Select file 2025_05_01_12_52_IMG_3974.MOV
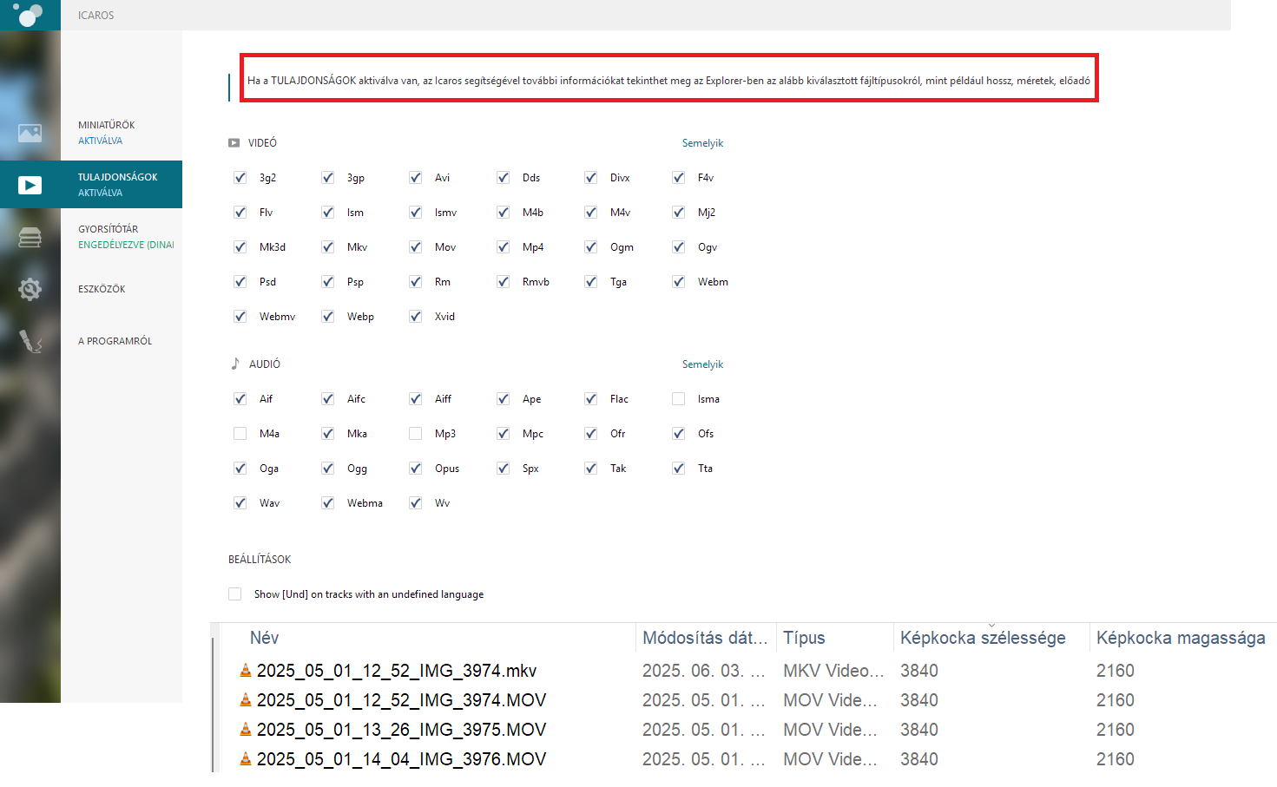 (x=402, y=700)
